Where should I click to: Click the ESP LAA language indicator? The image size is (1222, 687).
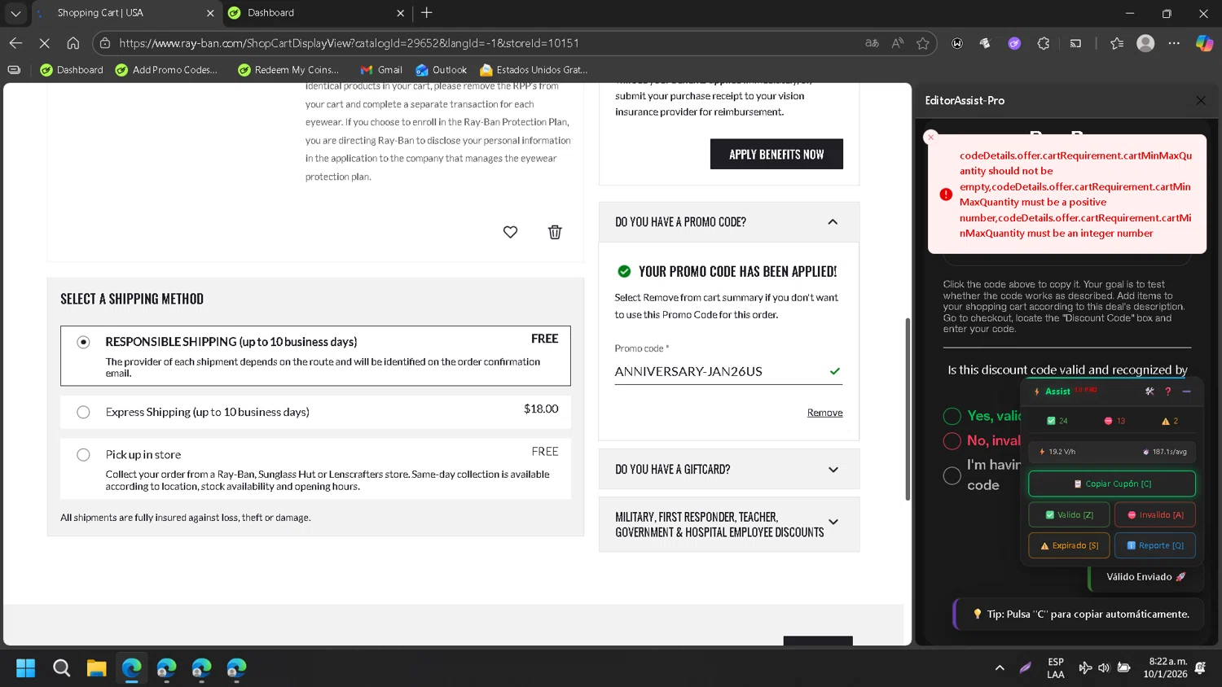pyautogui.click(x=1056, y=668)
